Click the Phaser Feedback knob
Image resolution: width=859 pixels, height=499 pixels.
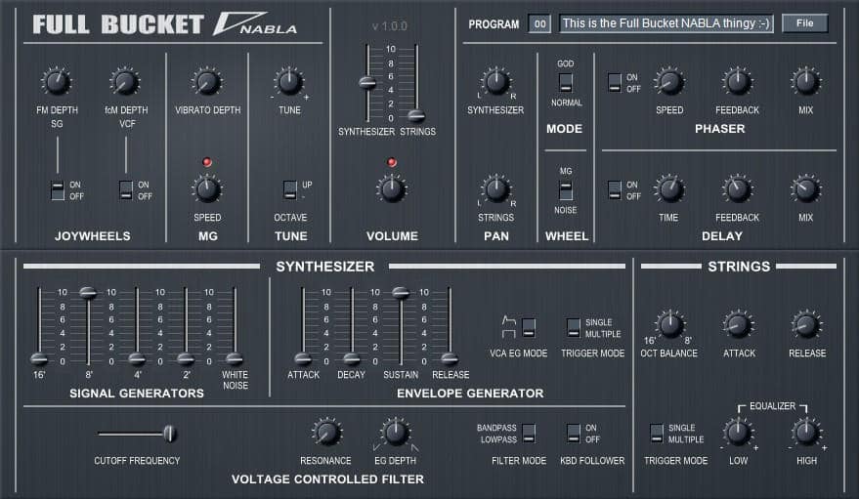point(737,82)
